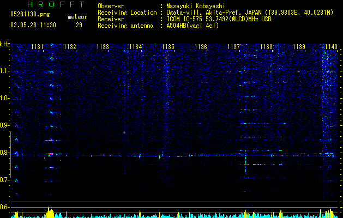Click the 1131 time marker

(x=37, y=46)
